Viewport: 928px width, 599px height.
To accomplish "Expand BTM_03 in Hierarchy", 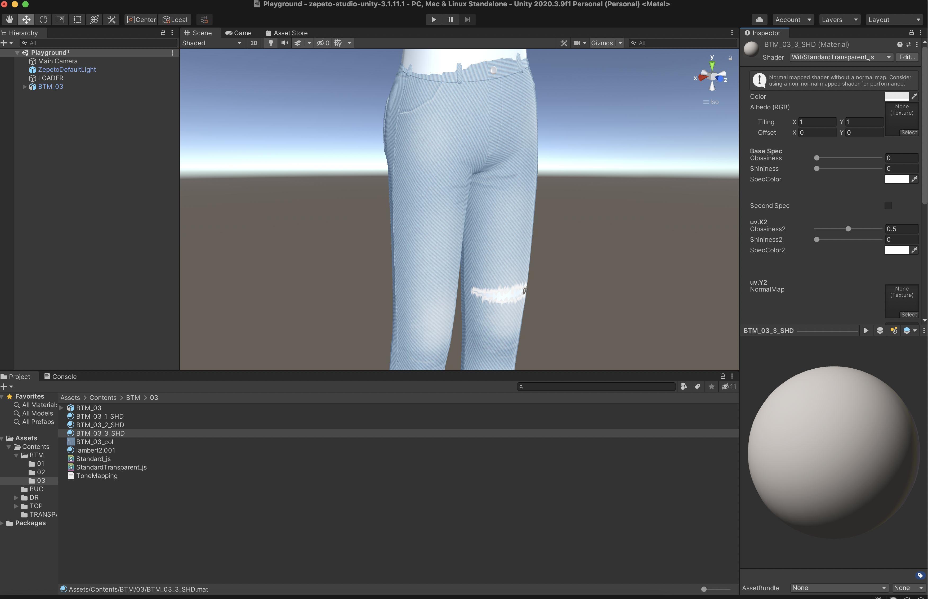I will pyautogui.click(x=25, y=87).
